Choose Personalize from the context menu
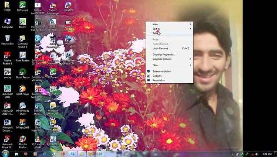 pos(169,80)
